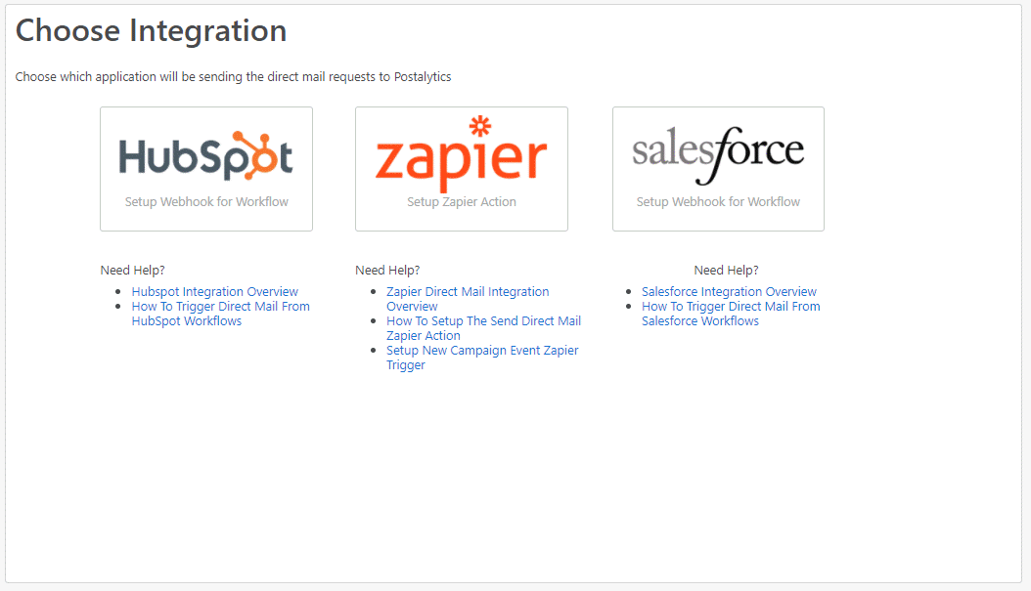Select the Salesforce integration card
1031x591 pixels.
click(x=718, y=169)
